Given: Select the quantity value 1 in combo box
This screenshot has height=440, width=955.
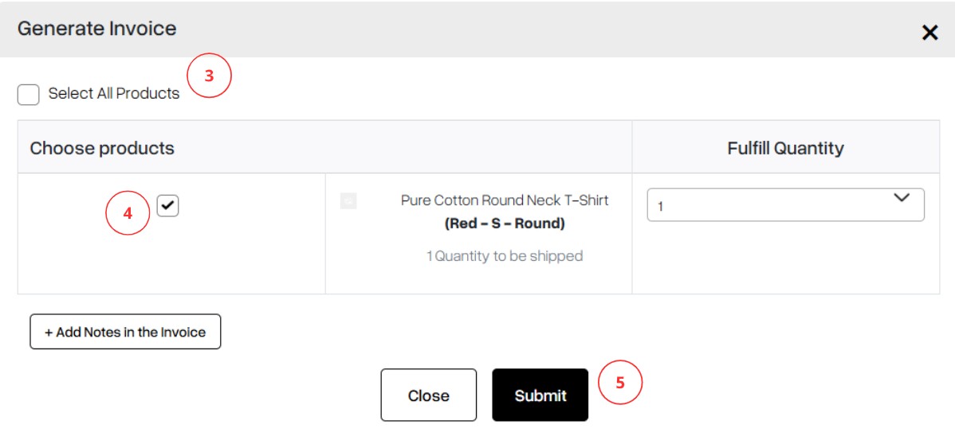Looking at the screenshot, I should click(660, 207).
